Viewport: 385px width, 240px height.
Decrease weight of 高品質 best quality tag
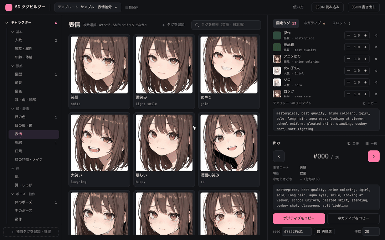click(348, 47)
